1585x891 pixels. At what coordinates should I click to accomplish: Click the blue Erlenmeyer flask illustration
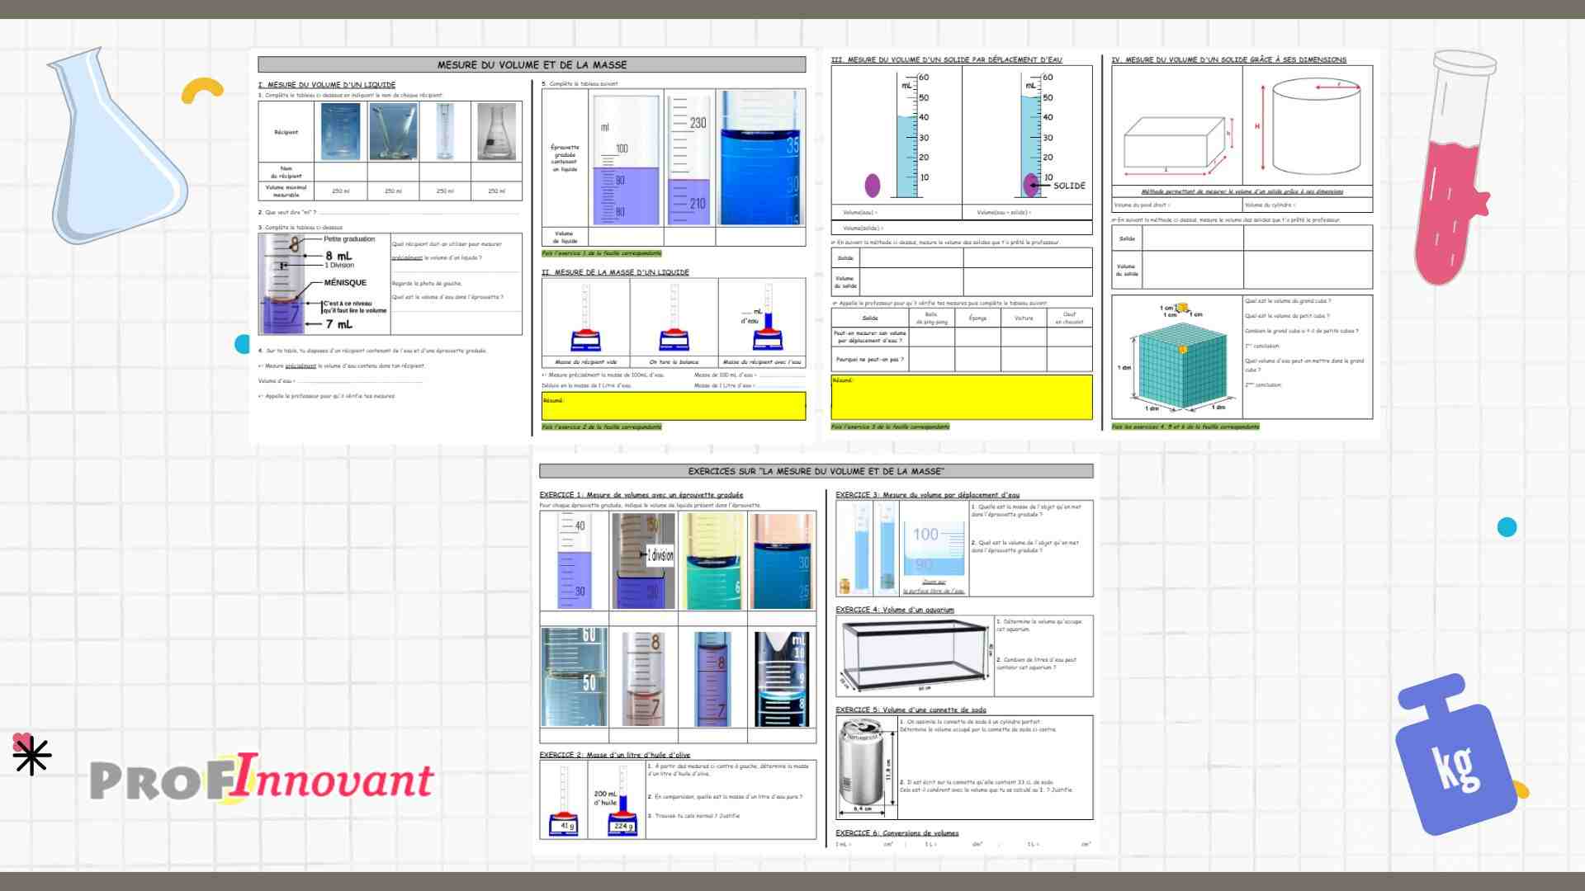(116, 147)
